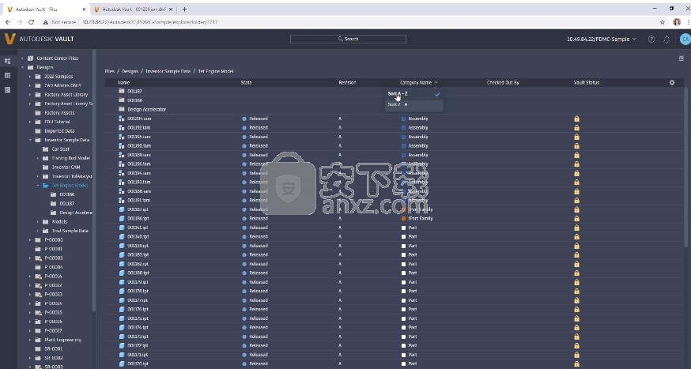Open the help question mark icon
Screen dimensions: 691x369
point(651,40)
